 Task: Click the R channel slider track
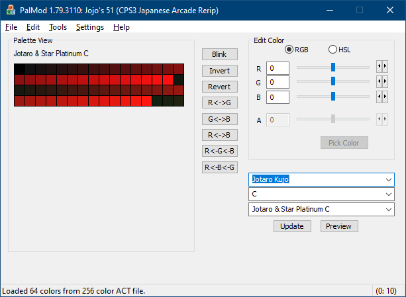tap(333, 67)
